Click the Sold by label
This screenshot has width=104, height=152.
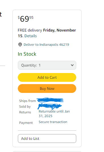click(x=25, y=107)
